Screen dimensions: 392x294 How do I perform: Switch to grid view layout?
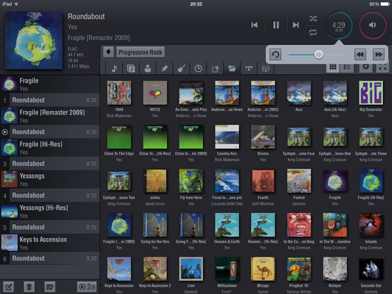[x=333, y=67]
